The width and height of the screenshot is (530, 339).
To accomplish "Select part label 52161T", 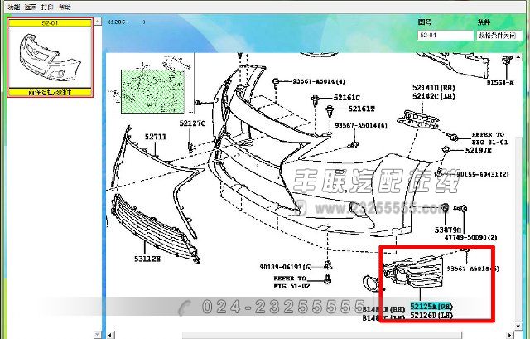I will (361, 109).
